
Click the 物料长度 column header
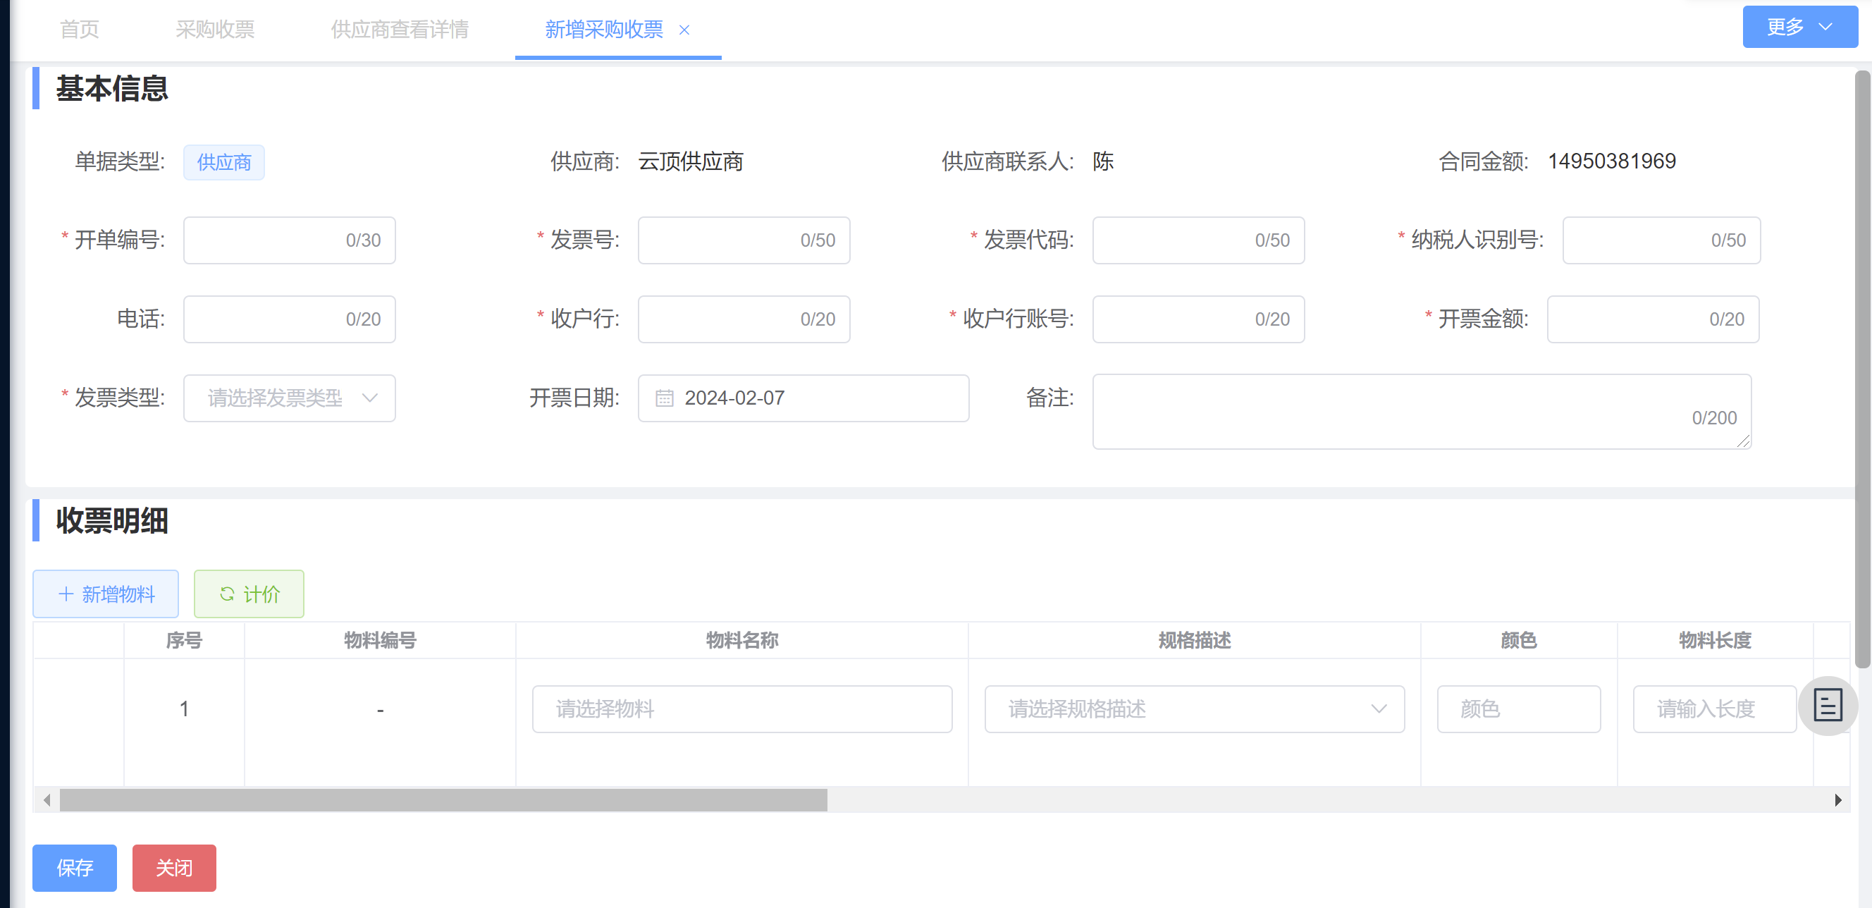1714,641
